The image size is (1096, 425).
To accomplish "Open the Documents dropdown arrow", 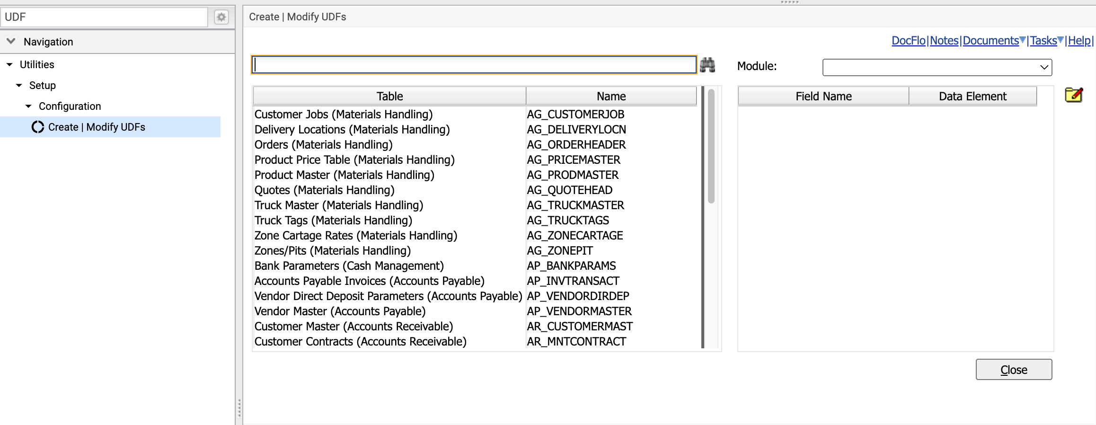I will [x=1023, y=40].
